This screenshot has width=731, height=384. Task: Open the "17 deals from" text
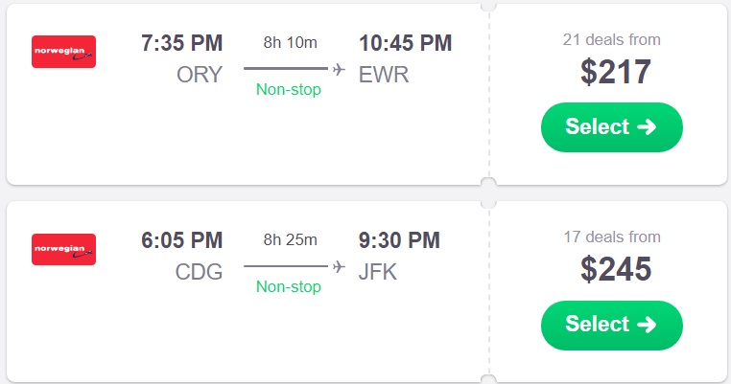coord(611,237)
